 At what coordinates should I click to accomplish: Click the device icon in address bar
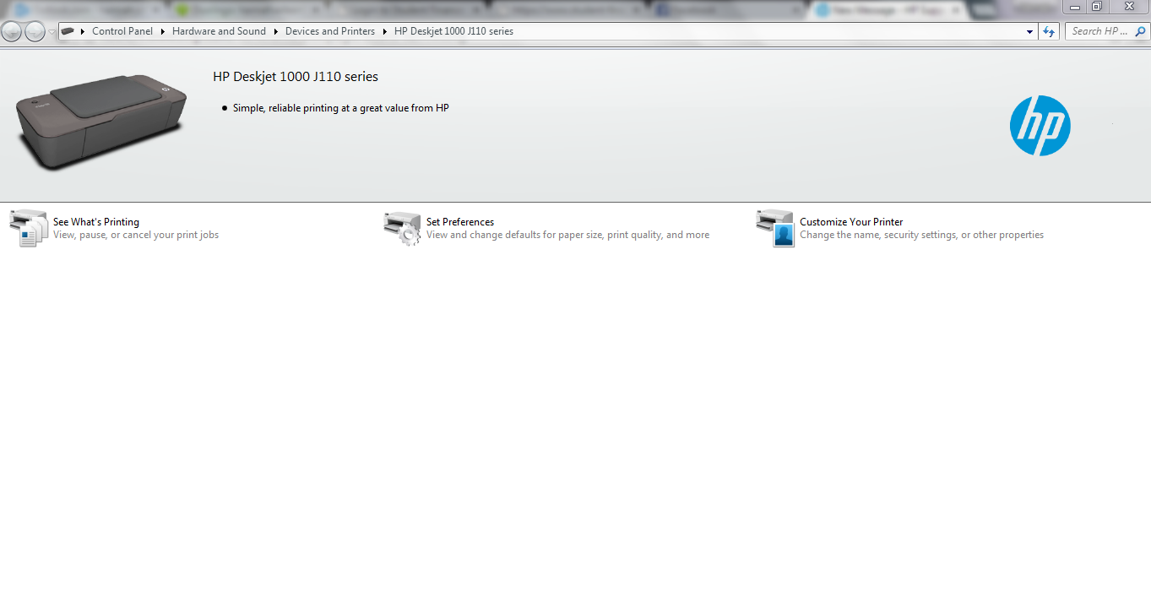[x=68, y=31]
